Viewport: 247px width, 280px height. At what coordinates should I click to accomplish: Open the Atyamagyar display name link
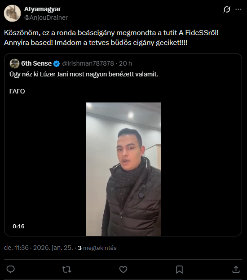[42, 9]
